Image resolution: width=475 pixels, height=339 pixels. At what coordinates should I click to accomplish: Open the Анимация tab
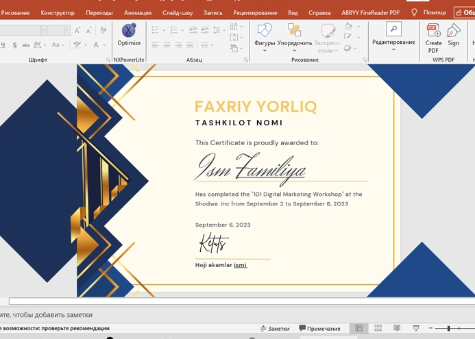coord(138,13)
